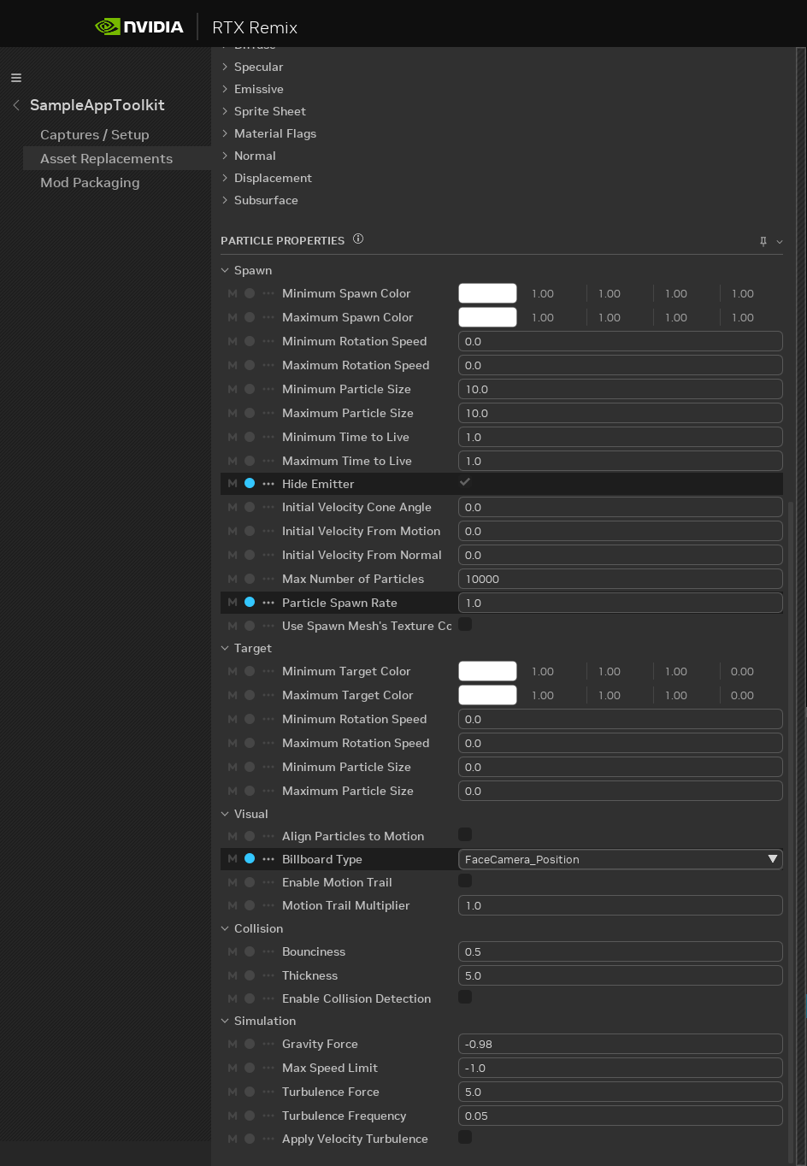Click the SampleAppToolkit project title
807x1166 pixels.
pyautogui.click(x=97, y=105)
